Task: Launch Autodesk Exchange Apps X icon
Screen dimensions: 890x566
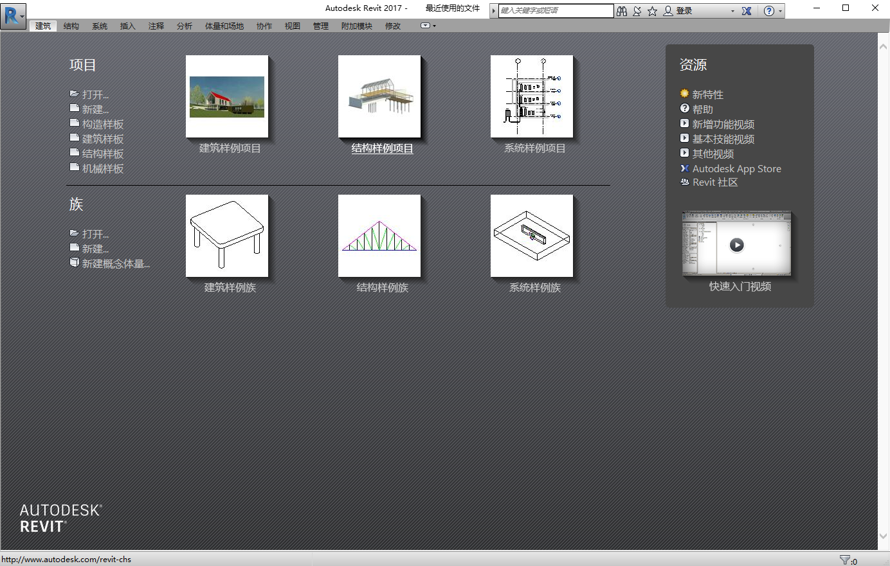Action: pyautogui.click(x=747, y=11)
